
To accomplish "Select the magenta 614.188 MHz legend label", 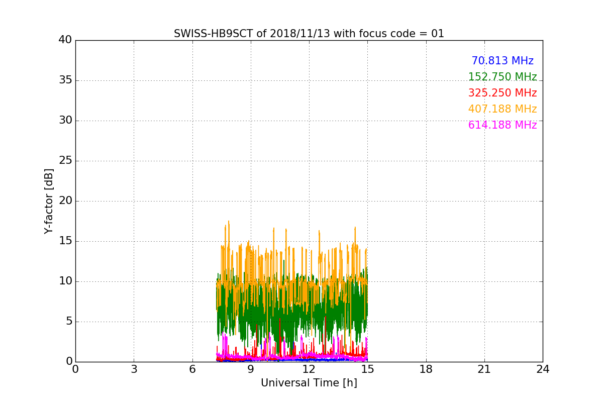I will click(502, 125).
